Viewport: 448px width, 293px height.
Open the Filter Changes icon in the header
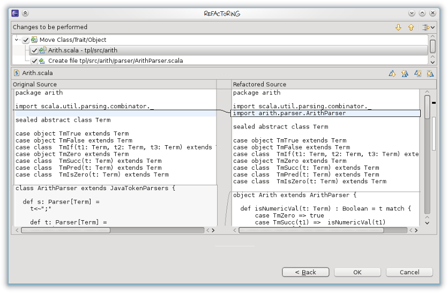[425, 27]
